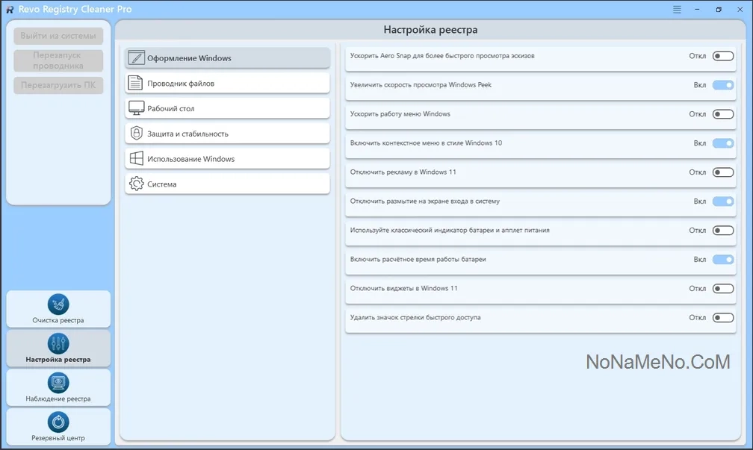Enable the Ускорить Aero Snap toggle

722,56
